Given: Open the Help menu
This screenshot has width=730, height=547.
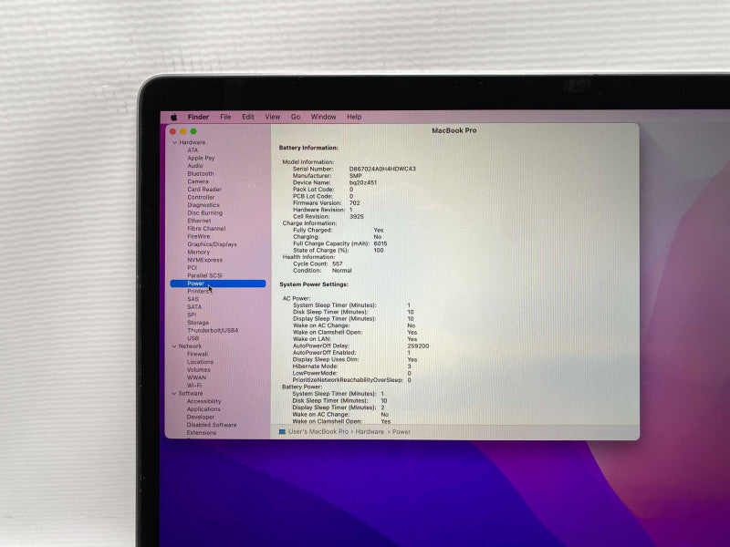Looking at the screenshot, I should [354, 117].
